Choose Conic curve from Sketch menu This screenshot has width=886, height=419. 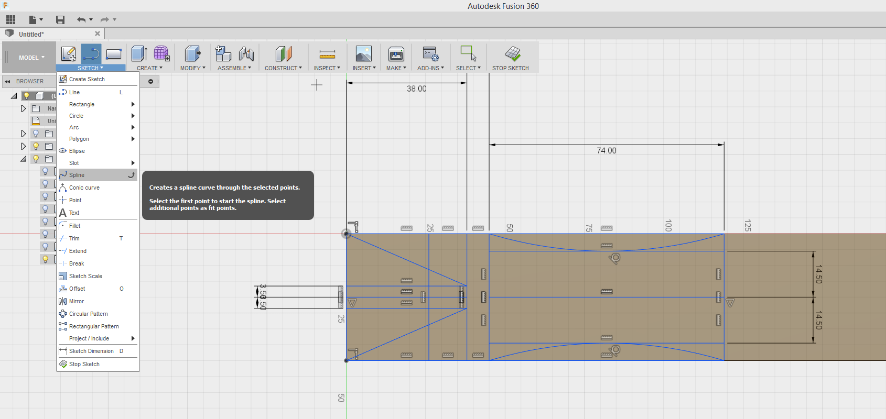tap(97, 188)
